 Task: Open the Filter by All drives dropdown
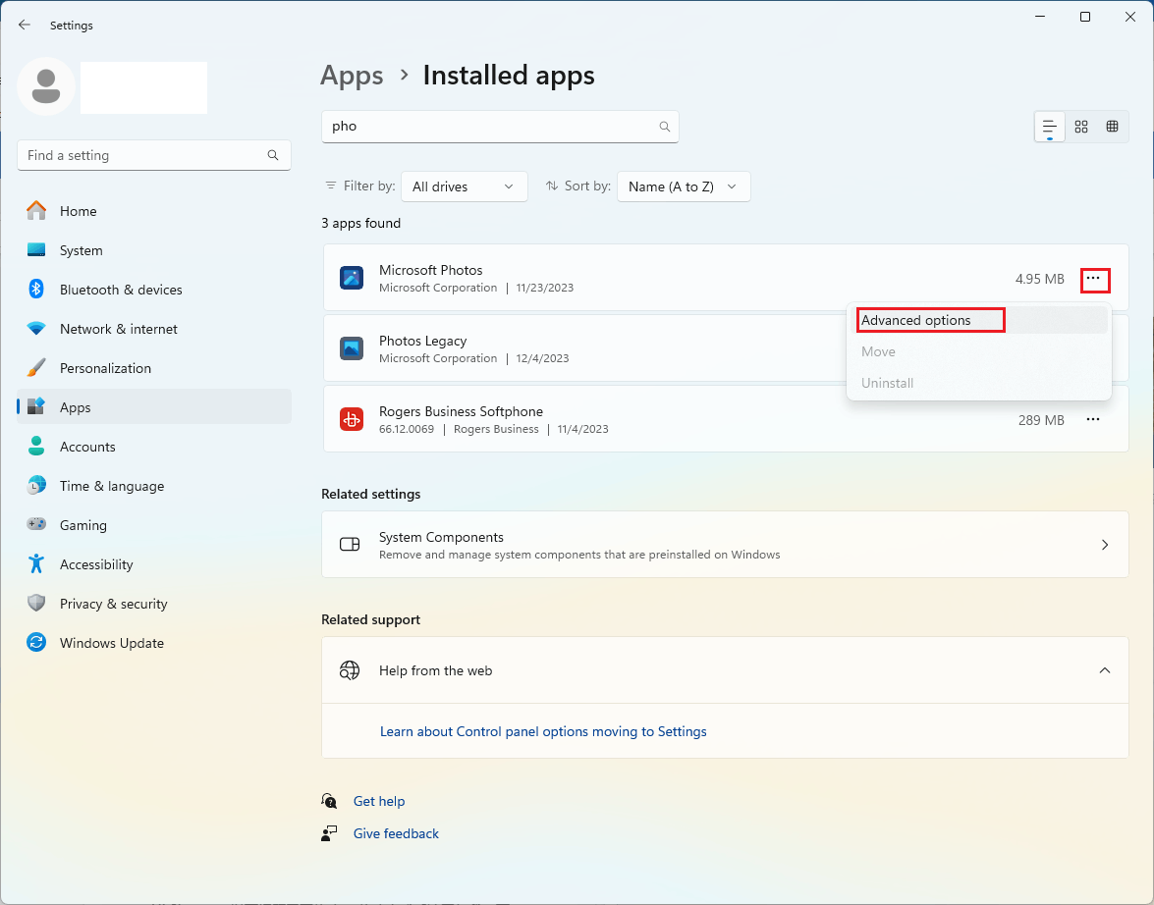(x=464, y=186)
